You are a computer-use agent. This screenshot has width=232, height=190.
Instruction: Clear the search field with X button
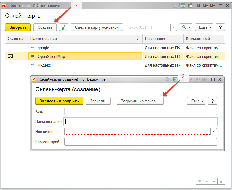[x=174, y=27]
